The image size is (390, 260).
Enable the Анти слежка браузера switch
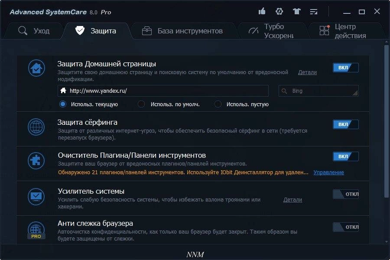click(346, 227)
